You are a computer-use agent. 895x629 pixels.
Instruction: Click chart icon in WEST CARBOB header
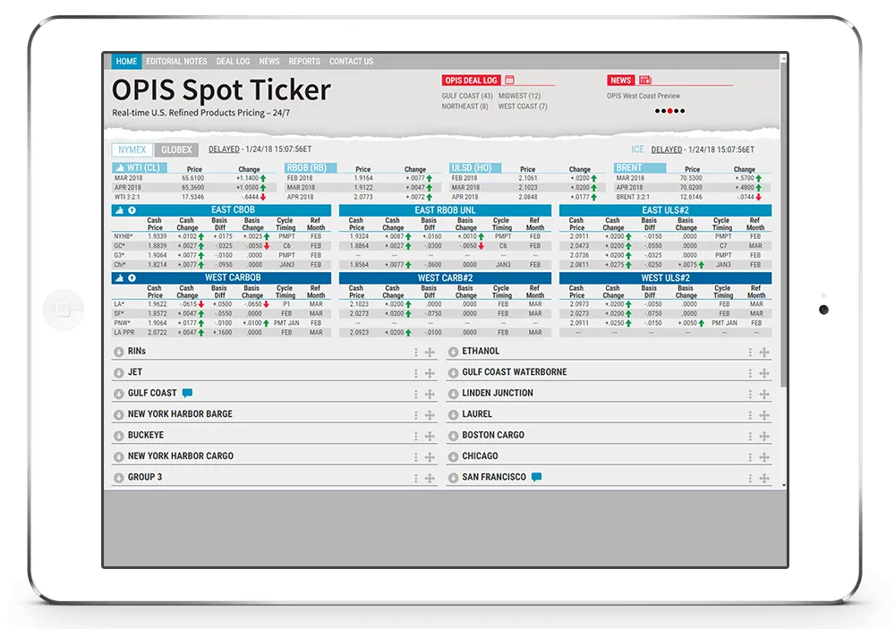[x=120, y=278]
